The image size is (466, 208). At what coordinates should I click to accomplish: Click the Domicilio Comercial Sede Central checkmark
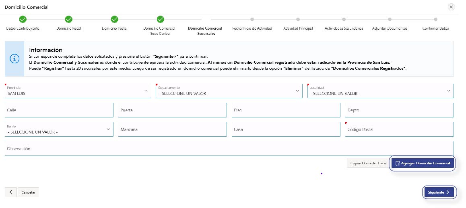click(160, 19)
